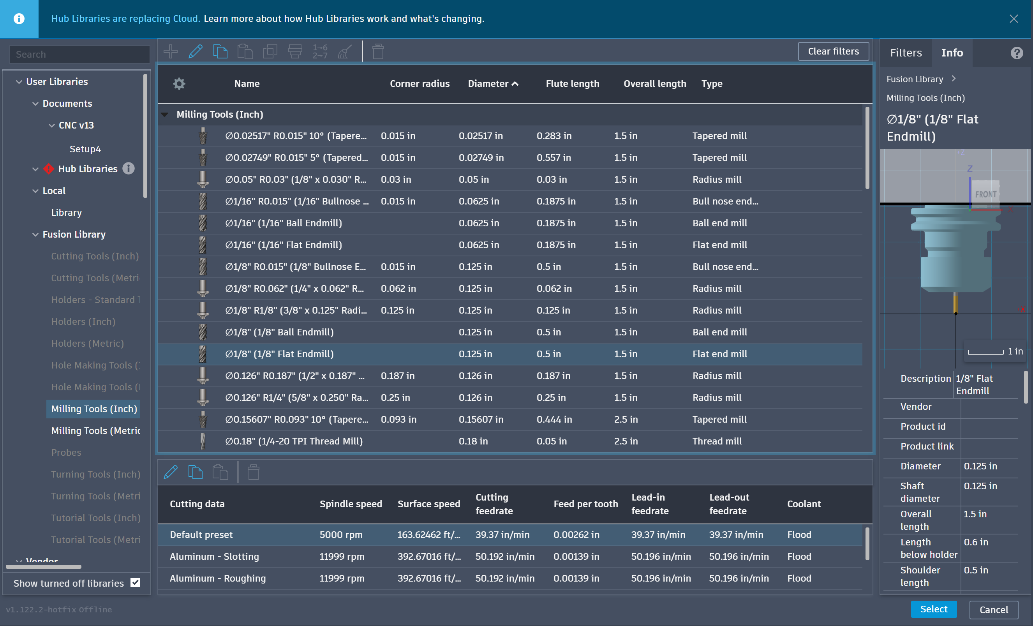Click the help question mark icon
The image size is (1033, 626).
(1017, 53)
